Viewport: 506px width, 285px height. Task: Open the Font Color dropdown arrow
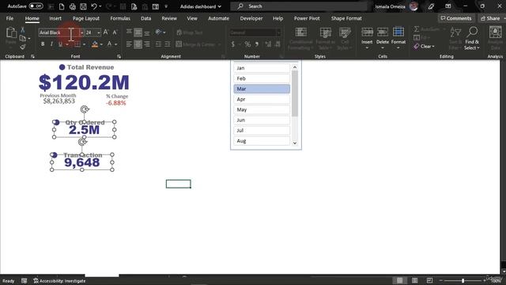coord(116,44)
